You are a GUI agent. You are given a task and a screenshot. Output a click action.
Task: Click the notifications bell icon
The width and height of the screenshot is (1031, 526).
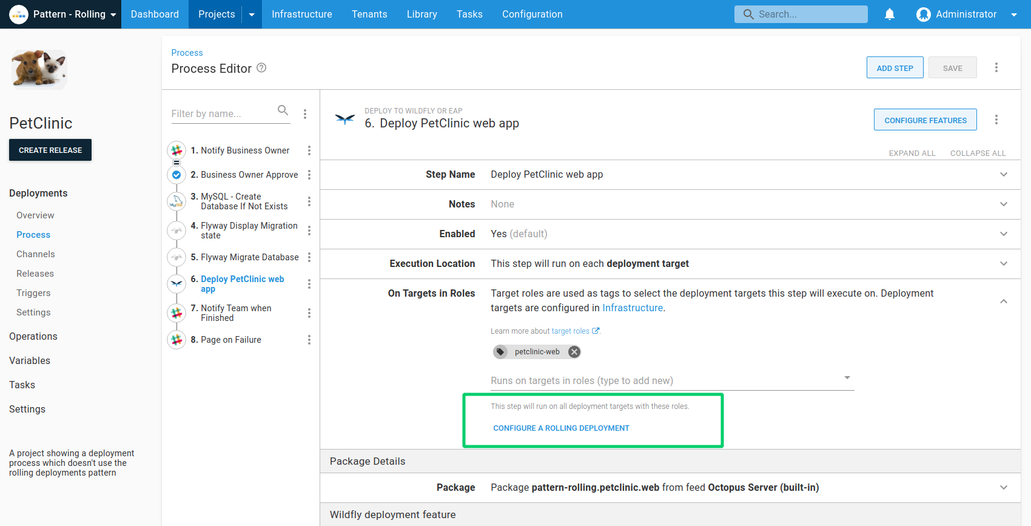[889, 15]
